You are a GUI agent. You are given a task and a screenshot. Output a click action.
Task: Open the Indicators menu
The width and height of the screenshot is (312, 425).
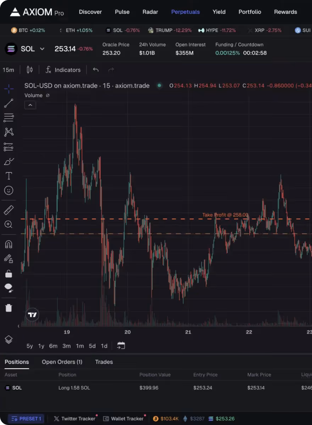coord(63,70)
